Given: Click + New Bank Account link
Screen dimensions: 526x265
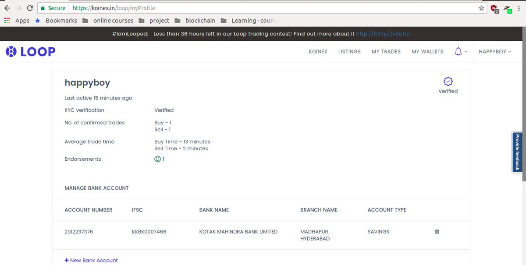Looking at the screenshot, I should 91,260.
